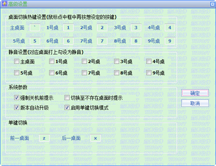This screenshot has height=166, width=216.
Task: Click the 高级设置 title bar app icon
Action: 4,4
